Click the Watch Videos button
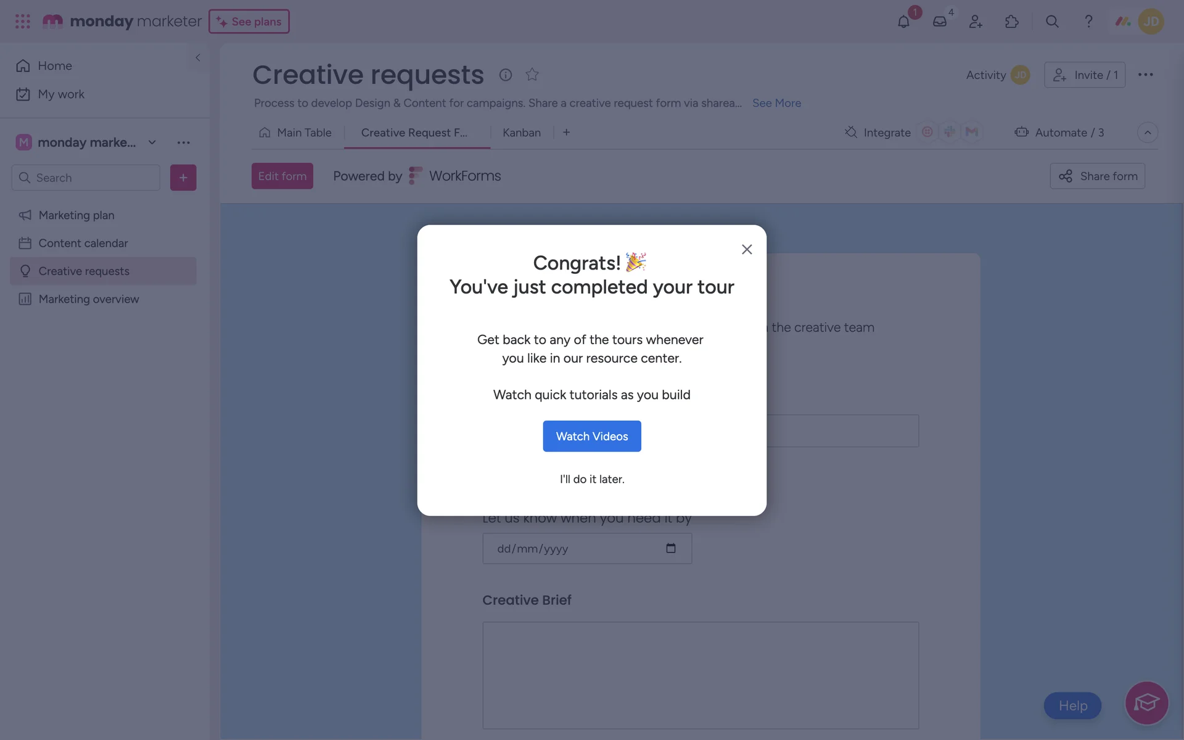Image resolution: width=1184 pixels, height=740 pixels. point(591,436)
